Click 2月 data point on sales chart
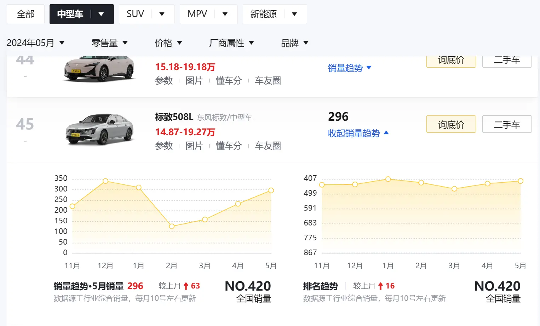Image resolution: width=540 pixels, height=326 pixels. [172, 226]
